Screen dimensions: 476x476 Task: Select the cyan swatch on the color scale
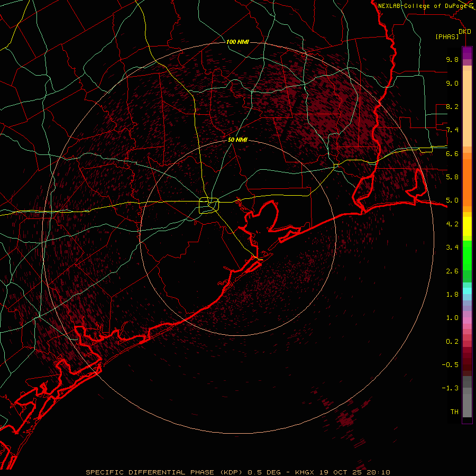(467, 290)
